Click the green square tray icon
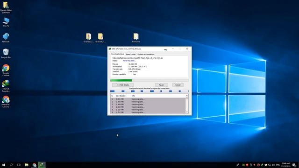This screenshot has height=168, width=299. (x=243, y=165)
